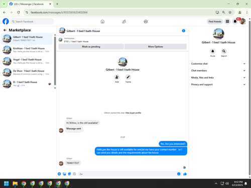Screen dimensions: 251x188
Task: Select the Messenger Facebook browser tab
Action: click(30, 4)
